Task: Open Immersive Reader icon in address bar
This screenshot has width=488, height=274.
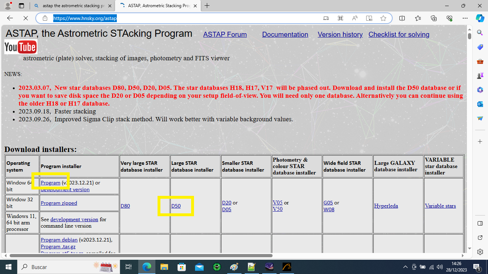Action: tap(369, 18)
